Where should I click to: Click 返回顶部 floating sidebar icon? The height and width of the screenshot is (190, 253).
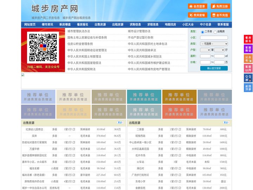[x=248, y=88]
